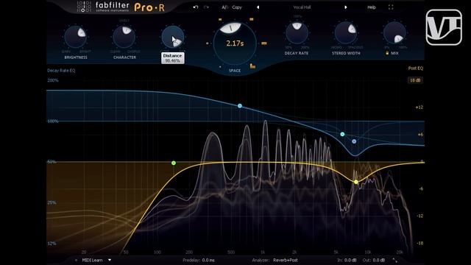
Task: Toggle full screen mode icon
Action: click(x=391, y=7)
